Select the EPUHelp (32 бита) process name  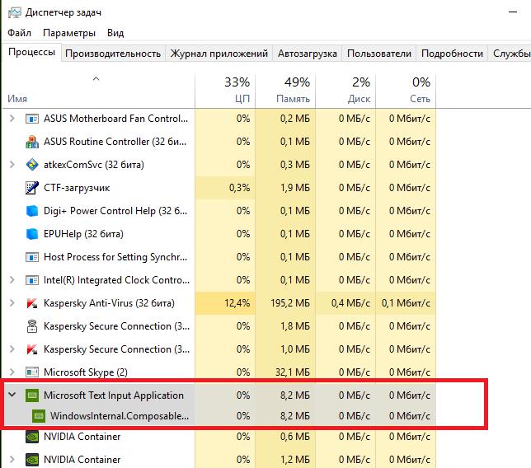tap(83, 234)
